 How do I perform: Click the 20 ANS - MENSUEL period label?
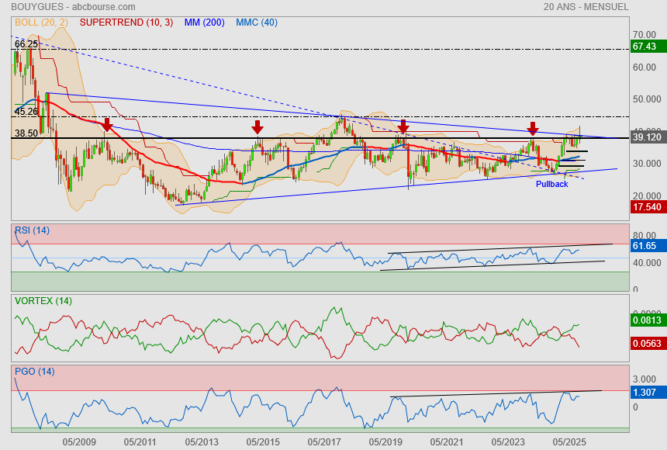(x=586, y=7)
